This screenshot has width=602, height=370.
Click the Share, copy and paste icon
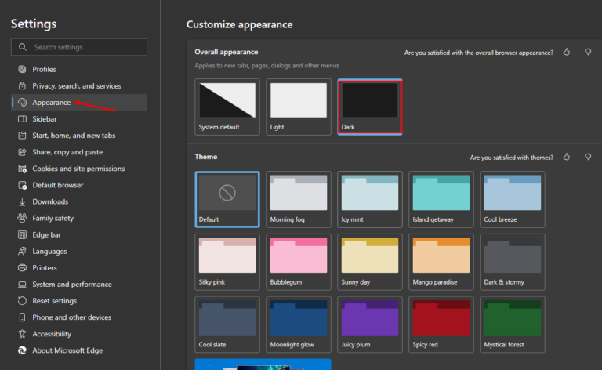(x=22, y=151)
